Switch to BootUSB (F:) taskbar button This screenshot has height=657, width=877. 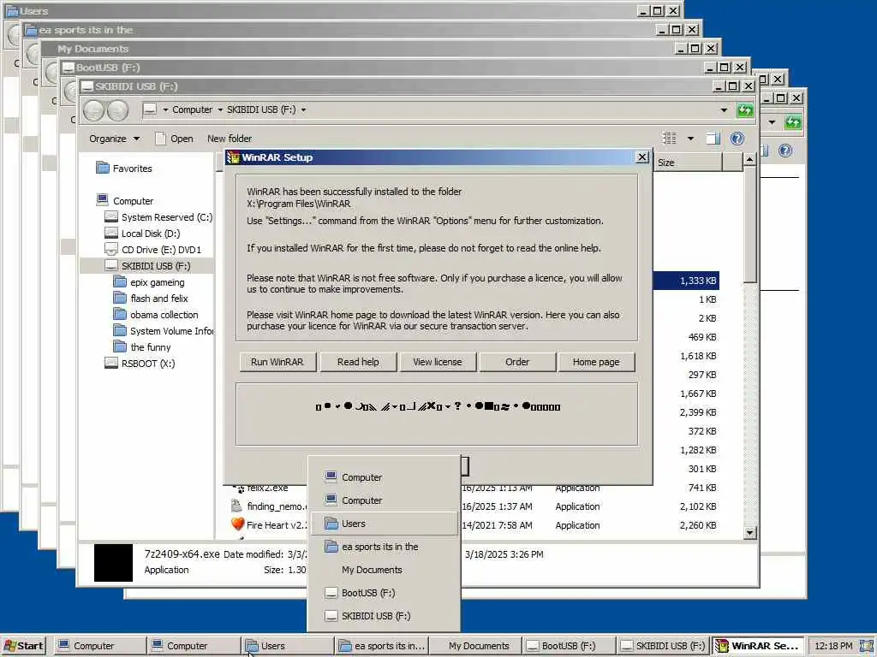point(569,646)
